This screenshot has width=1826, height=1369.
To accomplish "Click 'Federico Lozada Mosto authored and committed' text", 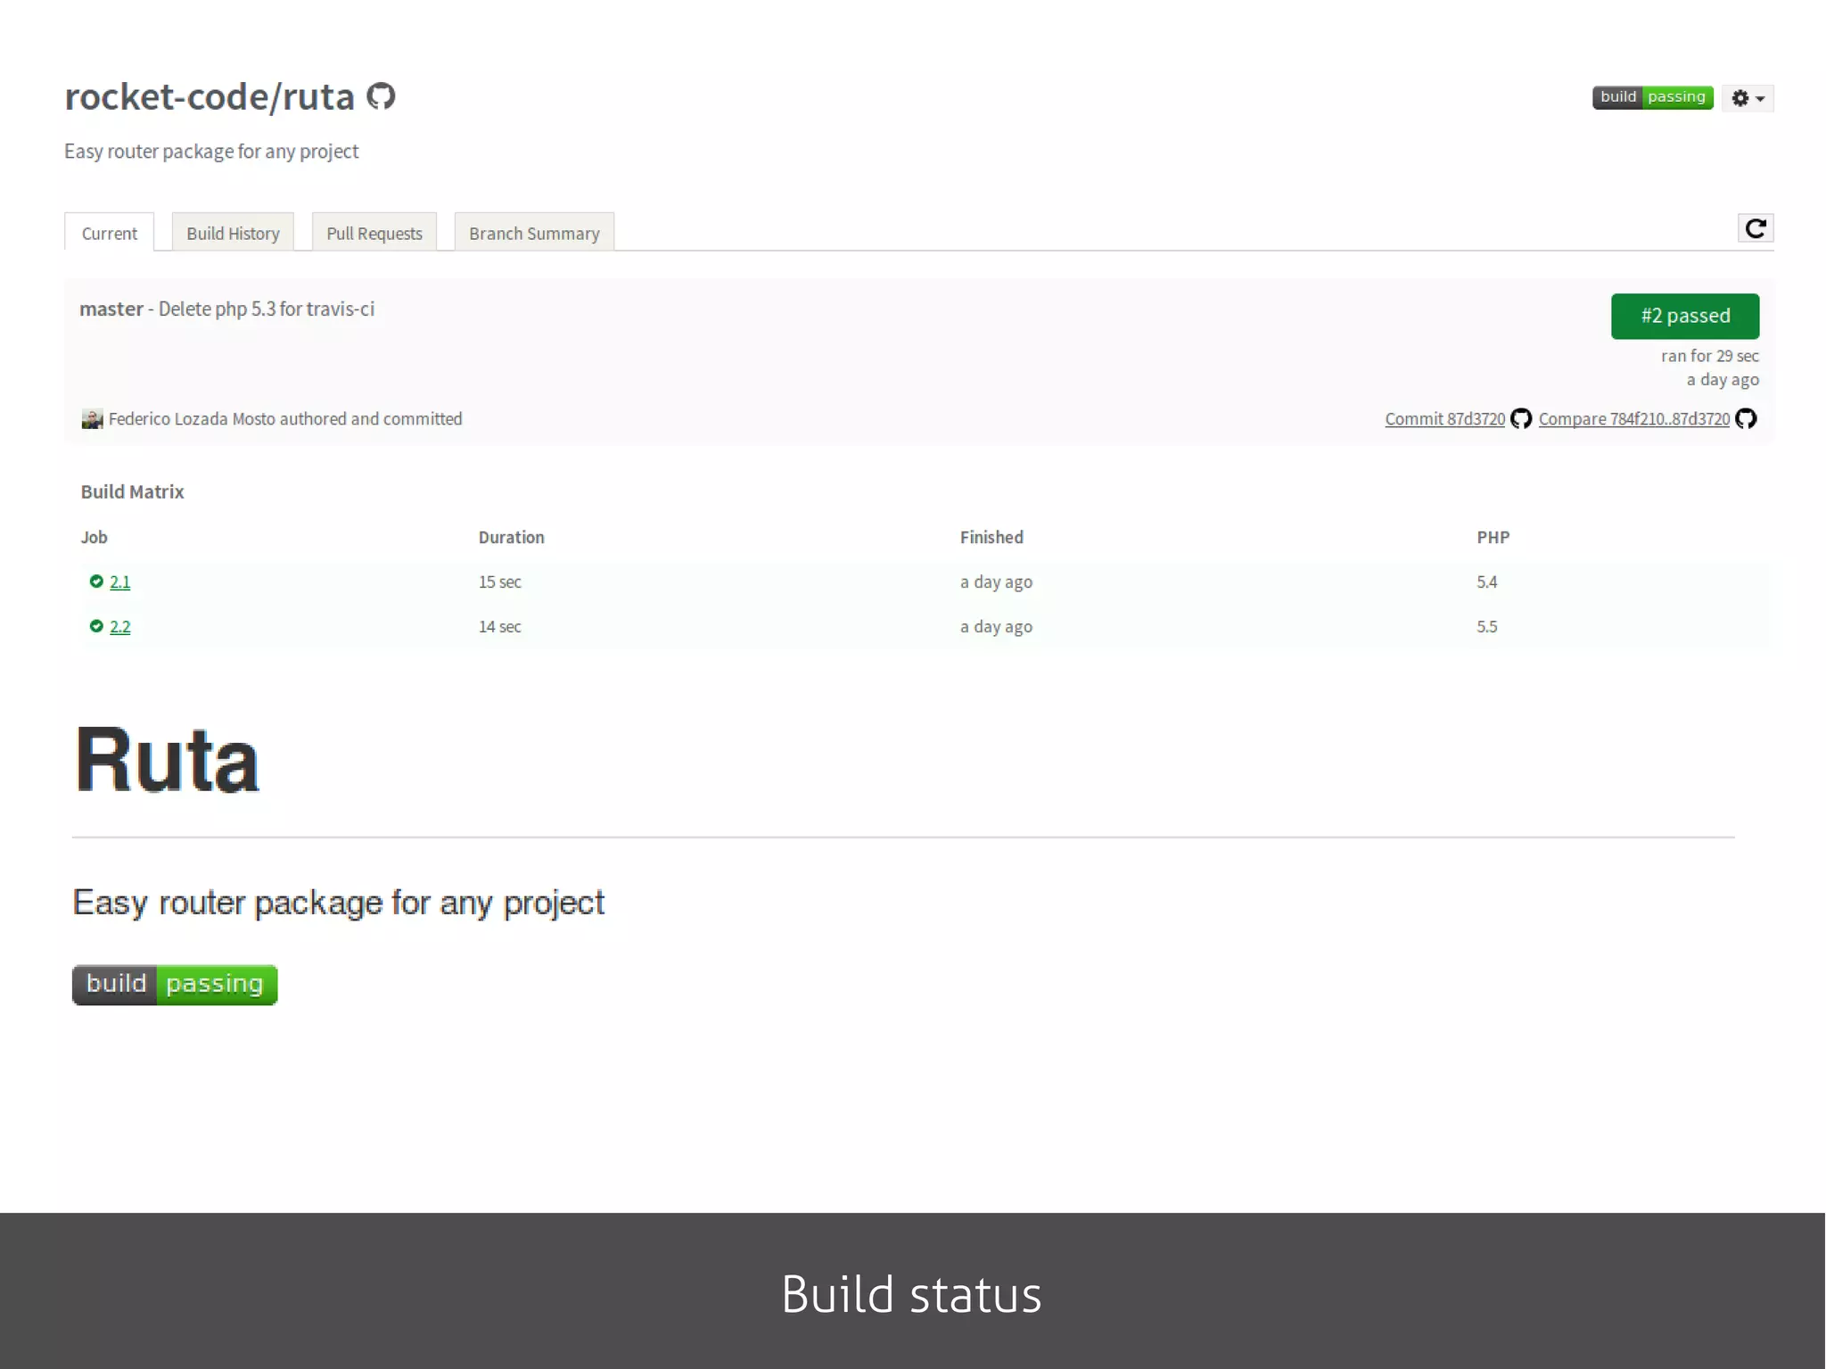I will pos(285,419).
